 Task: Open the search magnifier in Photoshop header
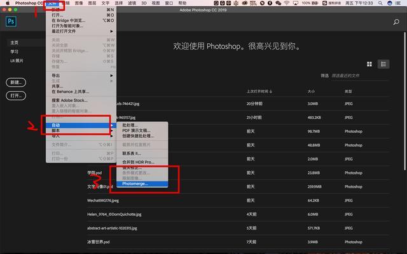click(396, 22)
